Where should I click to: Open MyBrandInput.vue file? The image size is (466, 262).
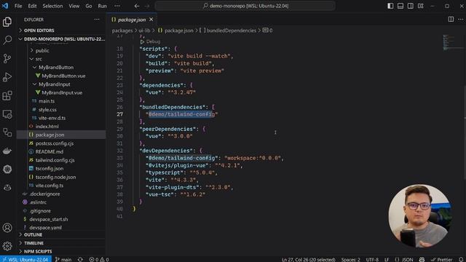tap(62, 92)
